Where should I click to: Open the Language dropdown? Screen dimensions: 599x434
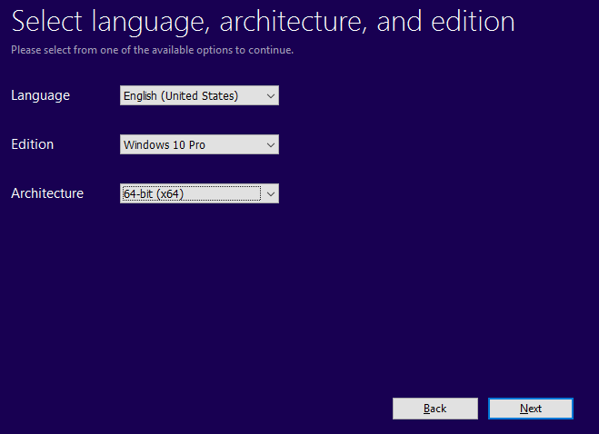[x=199, y=95]
